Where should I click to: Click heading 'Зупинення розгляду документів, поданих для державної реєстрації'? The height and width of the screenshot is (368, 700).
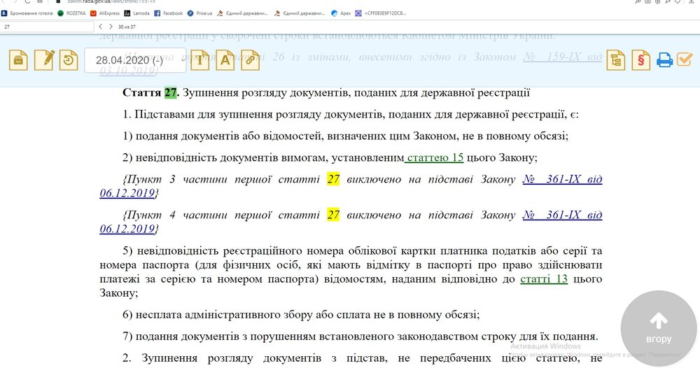356,92
